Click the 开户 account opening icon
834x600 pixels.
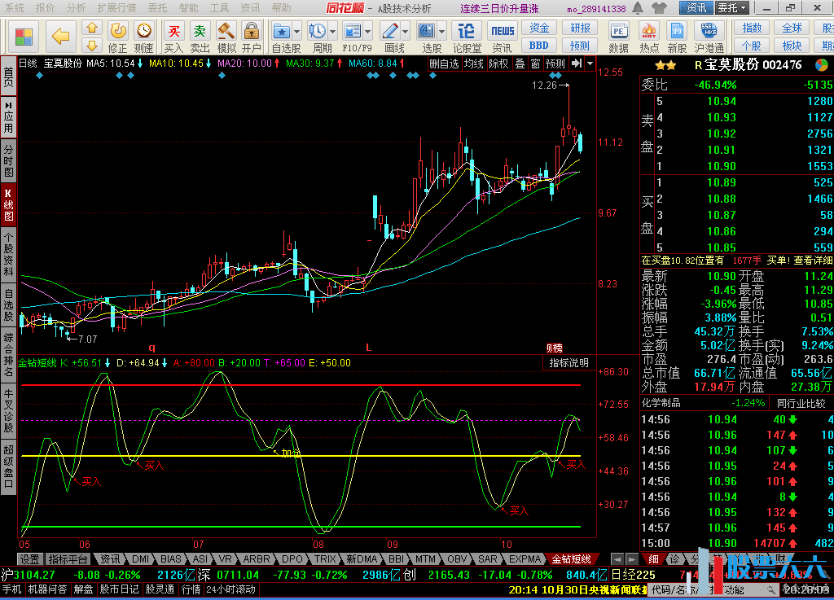(251, 36)
